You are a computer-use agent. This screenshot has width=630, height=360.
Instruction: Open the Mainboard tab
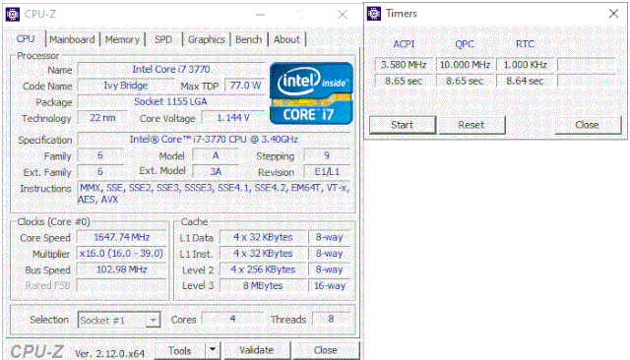(x=72, y=39)
